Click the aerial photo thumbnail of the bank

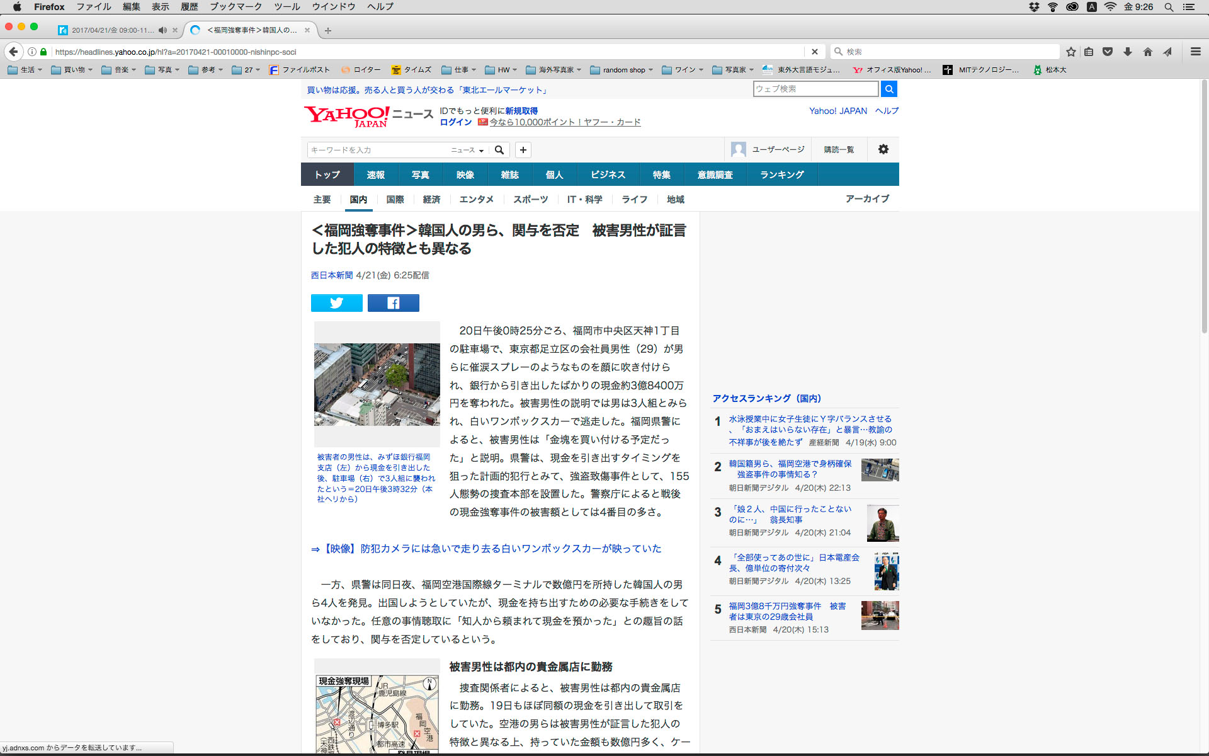point(377,384)
